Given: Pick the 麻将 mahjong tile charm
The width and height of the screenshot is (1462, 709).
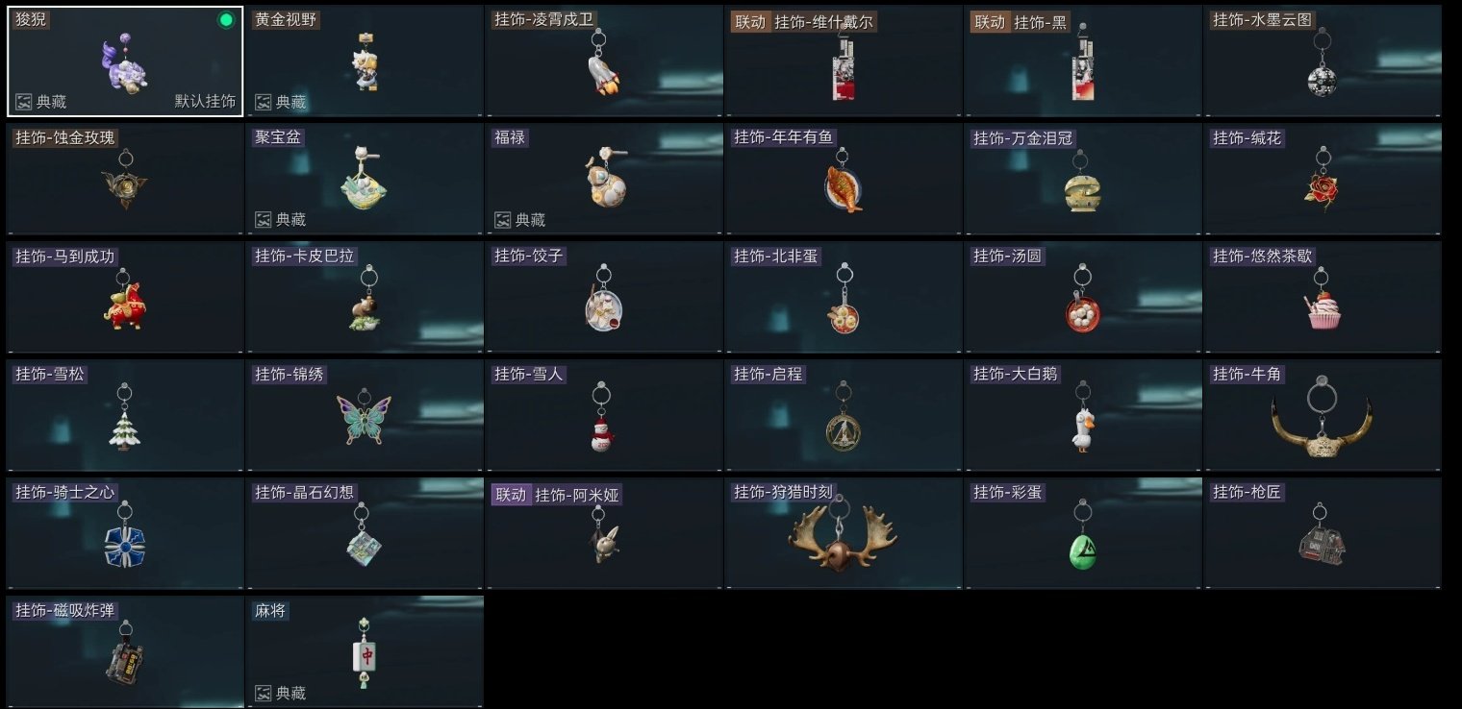Looking at the screenshot, I should pos(364,652).
